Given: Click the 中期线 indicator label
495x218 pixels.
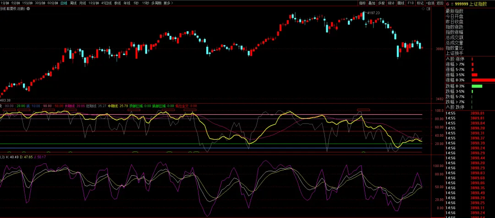Looking at the screenshot, I should (118, 106).
